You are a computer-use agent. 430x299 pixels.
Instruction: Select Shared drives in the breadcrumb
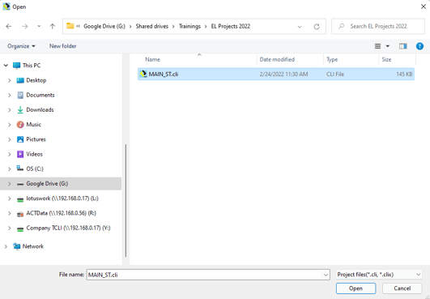[152, 26]
